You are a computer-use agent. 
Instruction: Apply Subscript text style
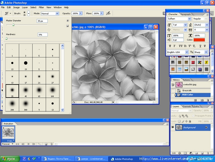(x=194, y=46)
